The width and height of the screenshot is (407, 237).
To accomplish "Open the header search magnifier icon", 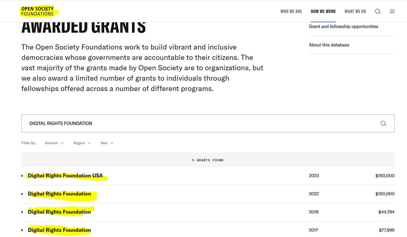I will tap(378, 11).
